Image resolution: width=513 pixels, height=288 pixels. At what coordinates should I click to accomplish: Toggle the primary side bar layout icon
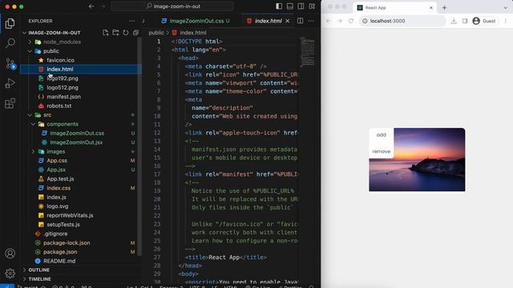click(279, 6)
